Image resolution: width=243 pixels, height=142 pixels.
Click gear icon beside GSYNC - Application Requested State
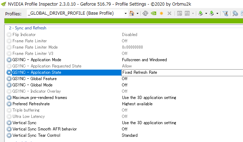(x=9, y=66)
